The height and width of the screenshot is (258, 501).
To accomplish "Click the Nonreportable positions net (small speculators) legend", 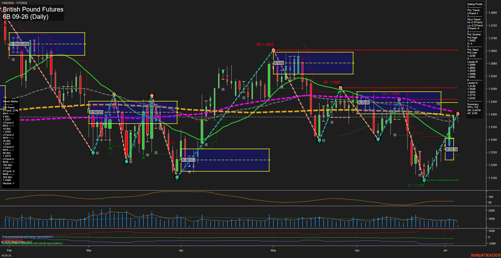I will [32, 244].
